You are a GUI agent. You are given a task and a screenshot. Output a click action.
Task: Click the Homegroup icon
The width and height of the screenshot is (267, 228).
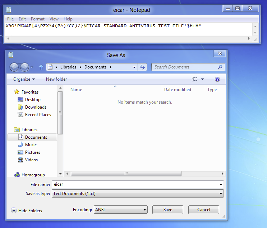pyautogui.click(x=17, y=175)
